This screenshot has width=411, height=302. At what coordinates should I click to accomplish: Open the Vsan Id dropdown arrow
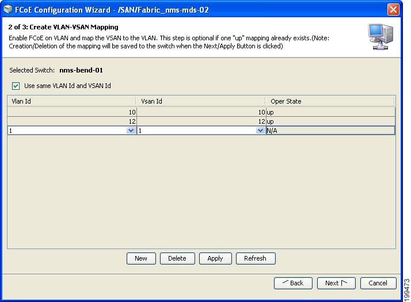coord(260,131)
